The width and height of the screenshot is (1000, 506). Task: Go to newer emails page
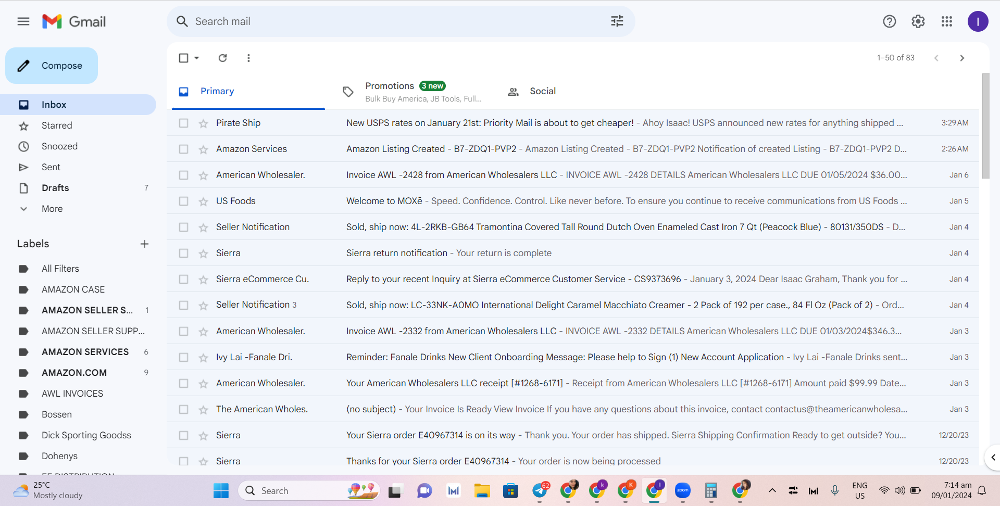tap(936, 58)
